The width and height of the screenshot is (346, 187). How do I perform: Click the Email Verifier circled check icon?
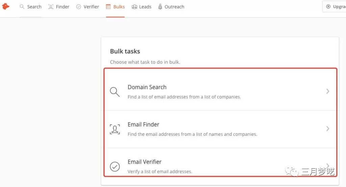tap(115, 167)
